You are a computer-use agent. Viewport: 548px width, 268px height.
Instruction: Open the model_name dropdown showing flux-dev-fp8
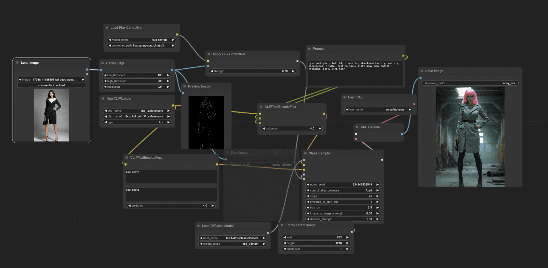[141, 40]
